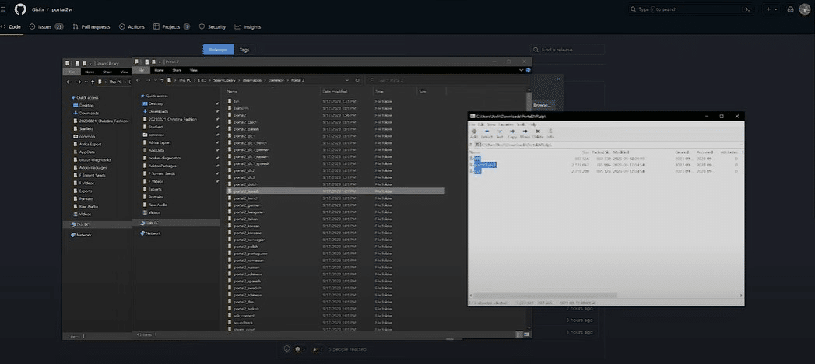Open the 7-Zip Info icon
The image size is (815, 364).
pos(550,132)
